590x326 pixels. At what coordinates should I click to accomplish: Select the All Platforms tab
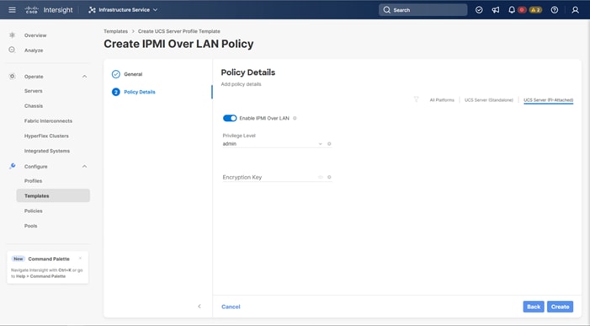click(442, 100)
